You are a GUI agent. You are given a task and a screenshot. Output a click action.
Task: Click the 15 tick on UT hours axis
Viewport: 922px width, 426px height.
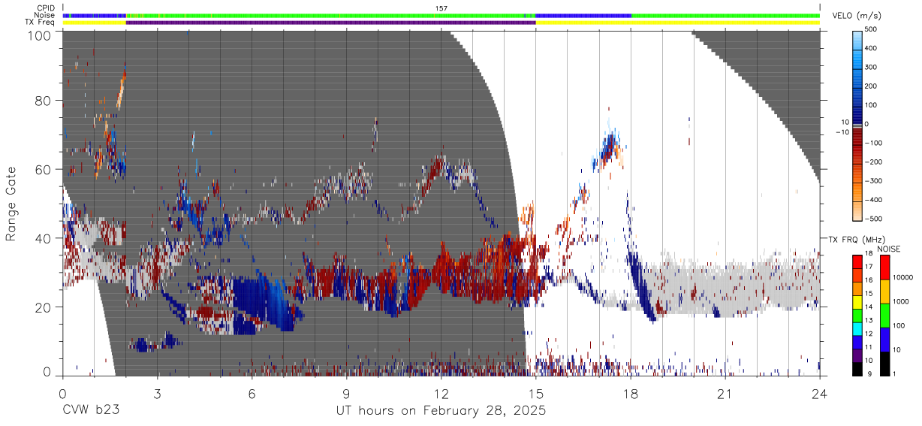click(x=535, y=393)
